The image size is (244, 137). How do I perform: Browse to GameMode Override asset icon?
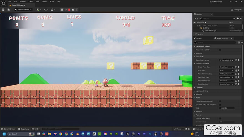coord(236,60)
